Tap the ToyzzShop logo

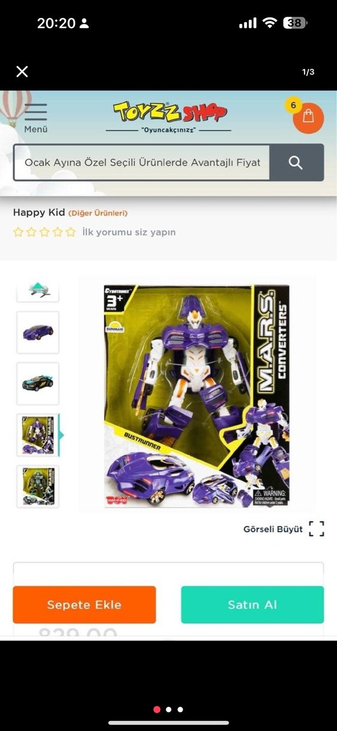(170, 112)
